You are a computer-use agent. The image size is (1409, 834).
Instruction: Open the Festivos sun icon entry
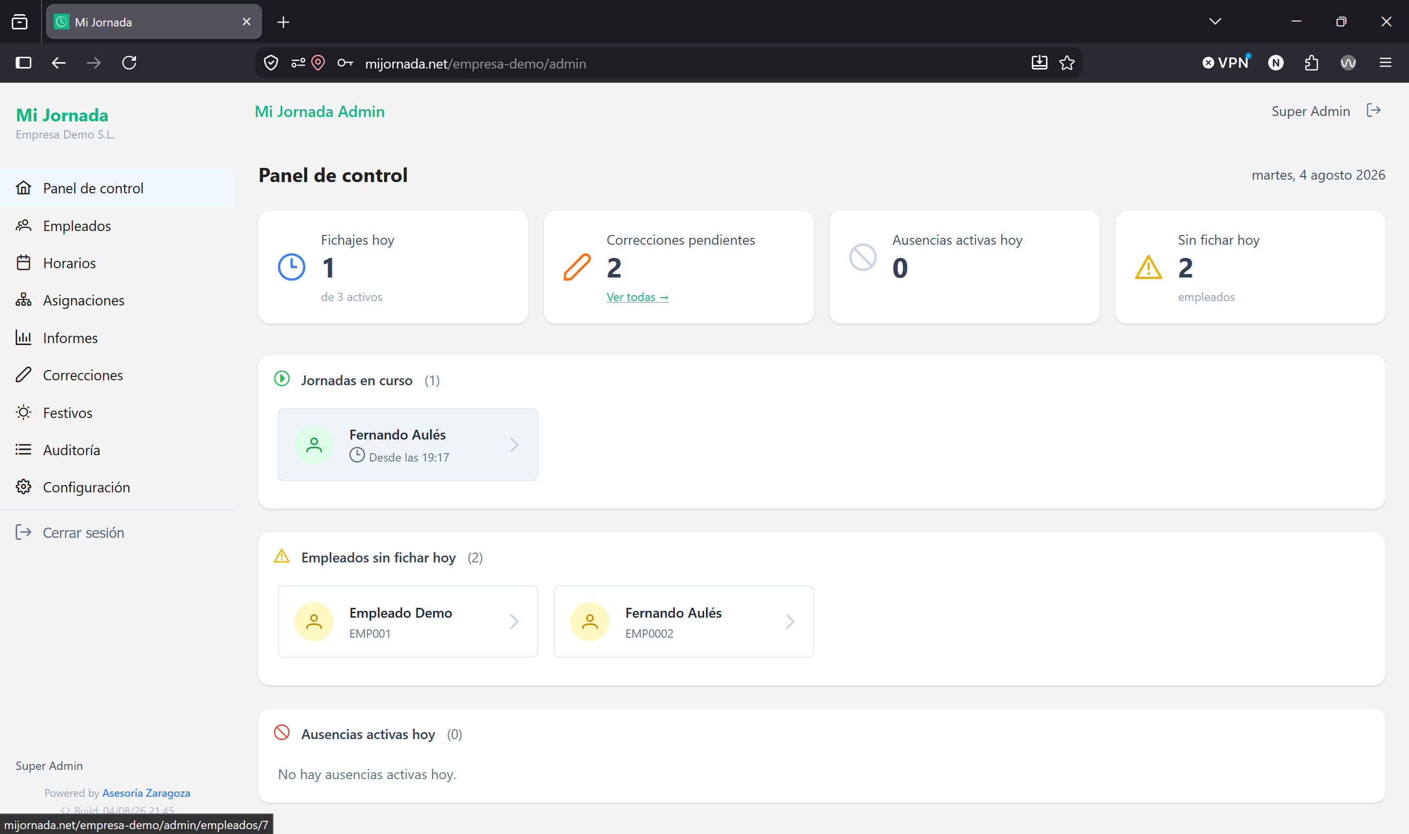click(23, 413)
